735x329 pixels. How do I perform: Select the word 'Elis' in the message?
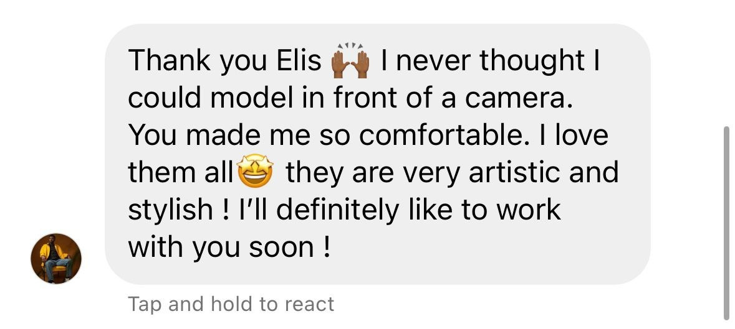click(299, 61)
